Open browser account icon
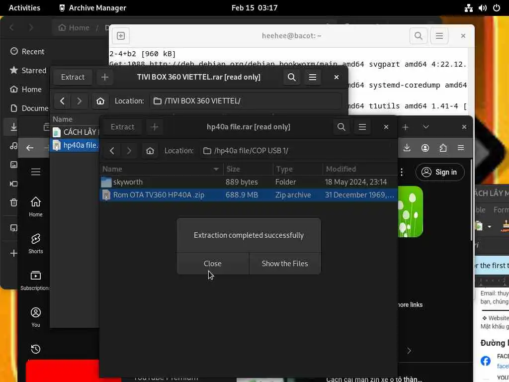 [x=425, y=148]
